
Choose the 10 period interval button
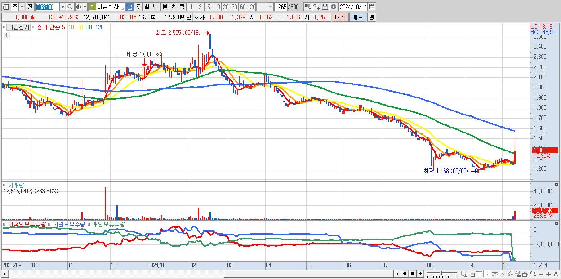(x=217, y=7)
